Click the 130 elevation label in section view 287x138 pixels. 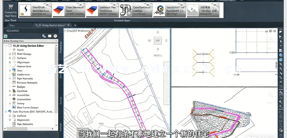click(232, 53)
